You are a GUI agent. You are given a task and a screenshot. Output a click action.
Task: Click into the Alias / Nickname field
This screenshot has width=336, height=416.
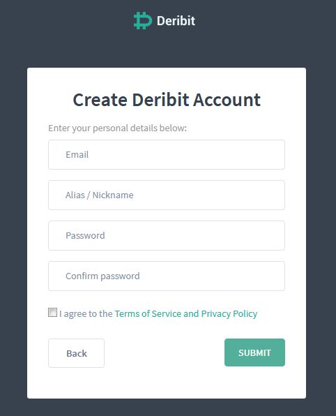click(167, 195)
